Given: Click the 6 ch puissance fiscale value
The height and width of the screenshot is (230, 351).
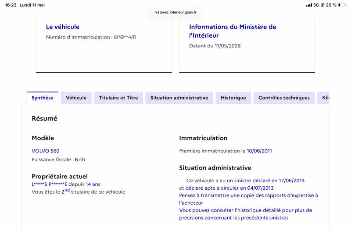Looking at the screenshot, I should click(80, 159).
